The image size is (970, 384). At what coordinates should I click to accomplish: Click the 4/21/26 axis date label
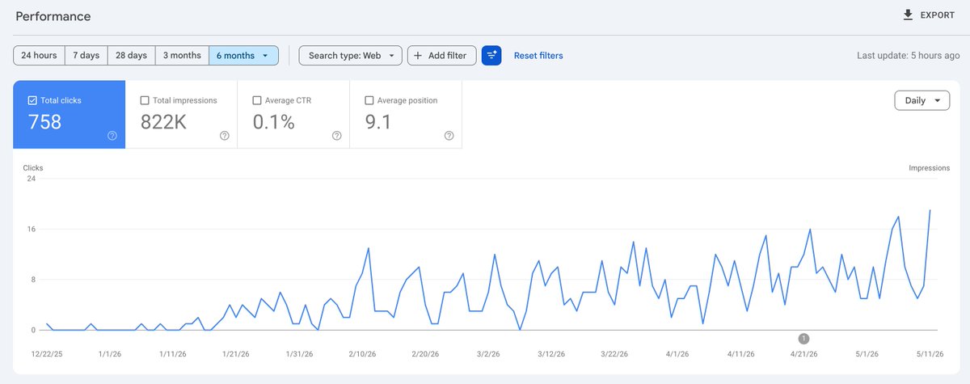click(803, 354)
